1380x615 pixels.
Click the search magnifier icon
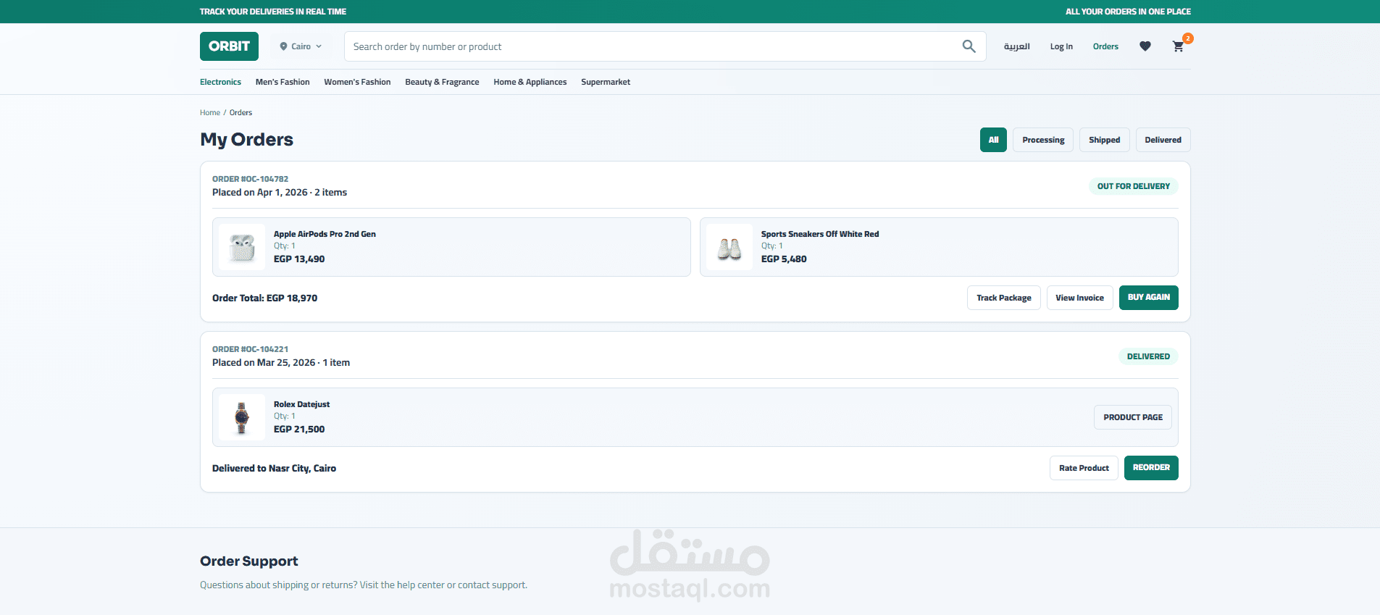coord(969,46)
